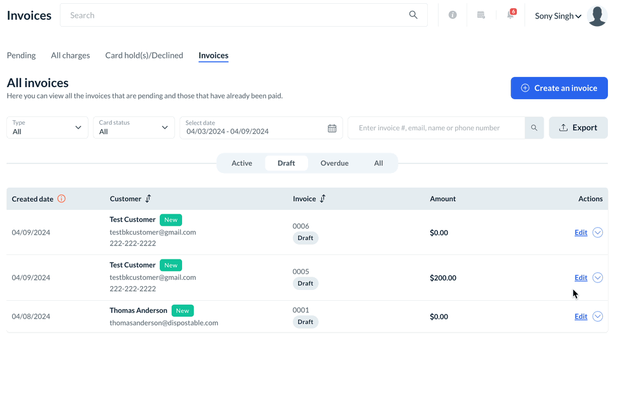Select the All invoices filter pill
This screenshot has height=393, width=620.
point(379,163)
